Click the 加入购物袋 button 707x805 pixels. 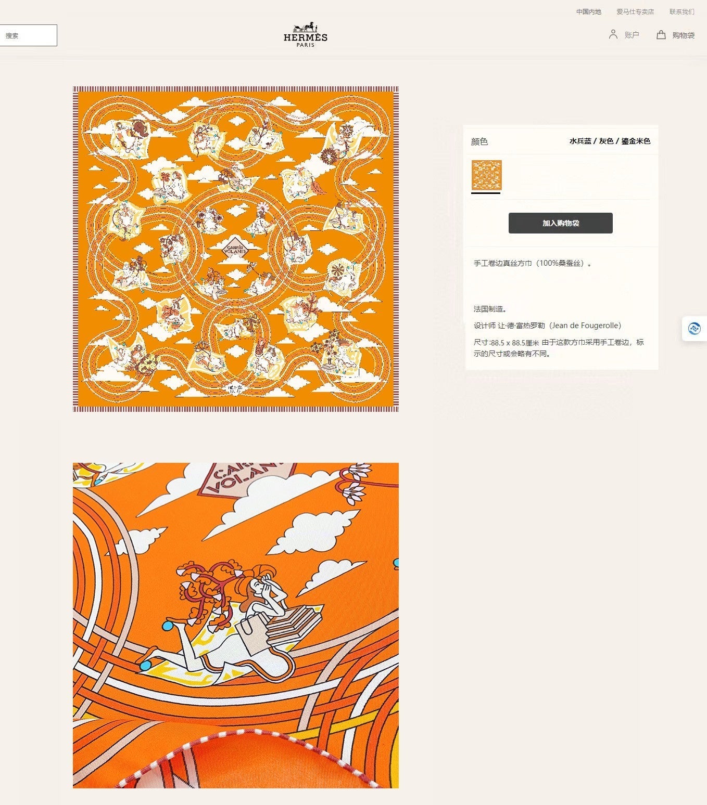560,223
